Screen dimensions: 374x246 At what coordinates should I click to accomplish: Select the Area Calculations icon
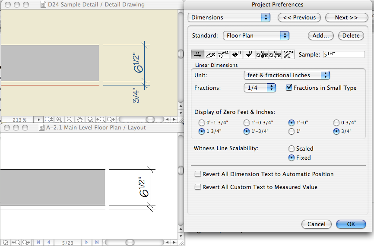tap(288, 54)
